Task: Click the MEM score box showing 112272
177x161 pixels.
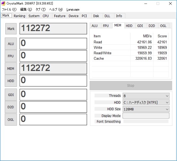Action: (53, 69)
